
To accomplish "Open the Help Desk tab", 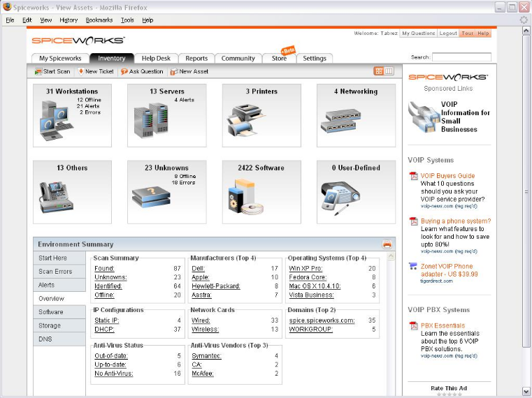I will click(156, 59).
